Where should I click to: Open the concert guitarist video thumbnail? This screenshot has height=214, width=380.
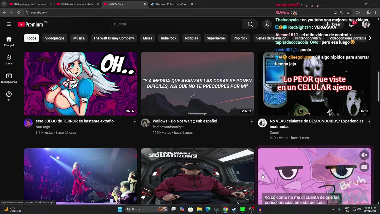click(x=80, y=176)
